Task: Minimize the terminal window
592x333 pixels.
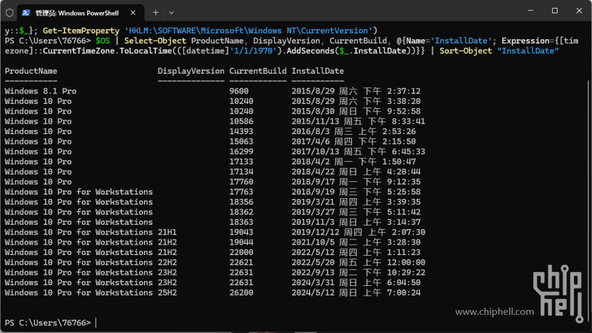Action: [x=530, y=10]
